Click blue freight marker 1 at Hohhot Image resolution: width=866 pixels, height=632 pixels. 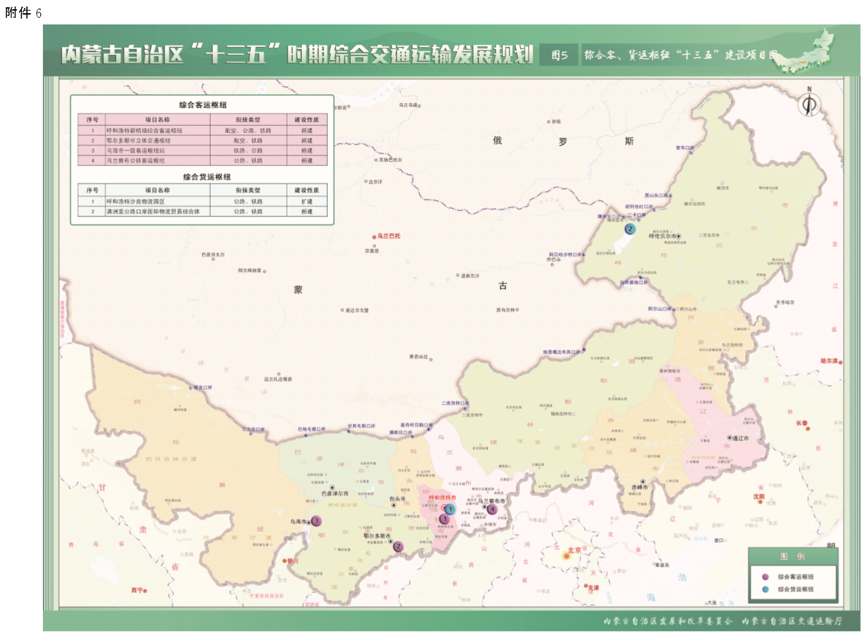click(x=450, y=509)
